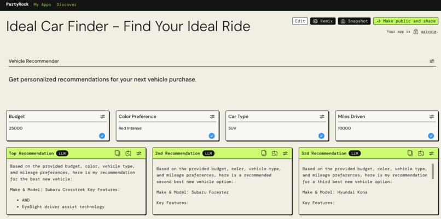
Task: Open settings icon for Vehicle Recommender widget
Action: (432, 61)
